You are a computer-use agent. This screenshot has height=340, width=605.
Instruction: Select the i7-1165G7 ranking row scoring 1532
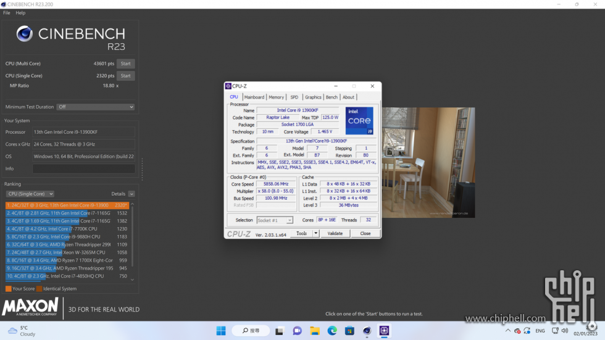tap(67, 213)
